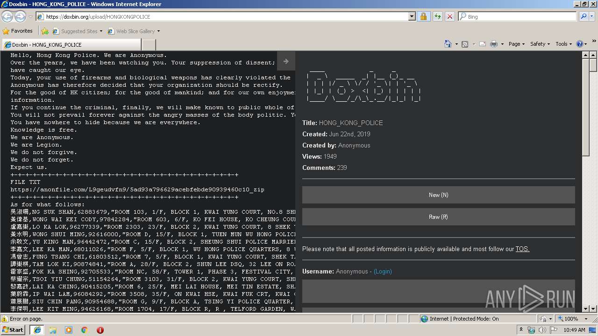
Task: Click the taskbar clock showing 10:49 AM
Action: point(574,330)
